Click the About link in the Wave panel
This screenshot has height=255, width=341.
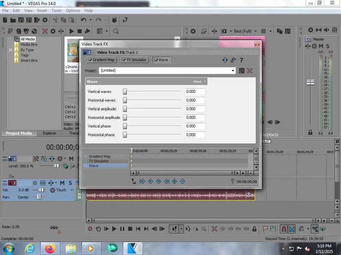[197, 82]
